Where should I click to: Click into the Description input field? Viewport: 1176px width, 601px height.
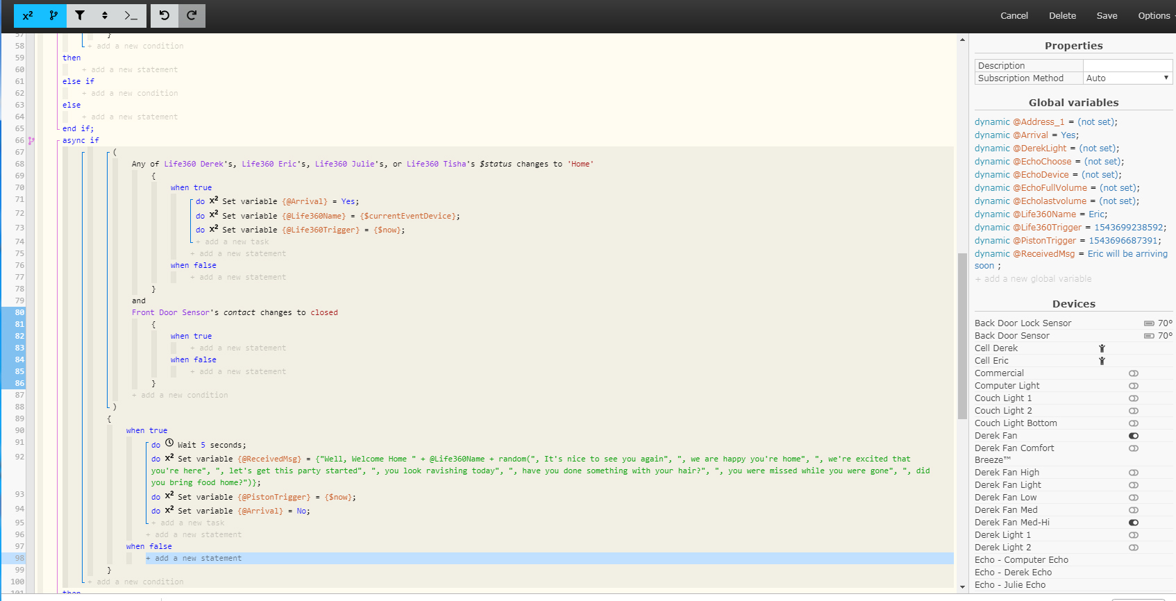pyautogui.click(x=1128, y=66)
